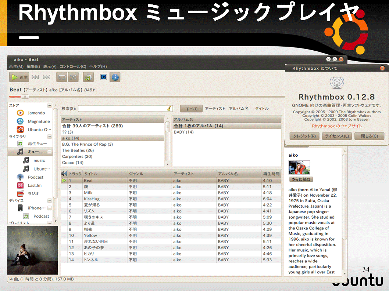Skip to next track icon
The height and width of the screenshot is (291, 389).
[x=46, y=77]
